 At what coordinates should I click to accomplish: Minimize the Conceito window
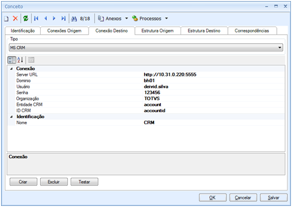point(267,7)
